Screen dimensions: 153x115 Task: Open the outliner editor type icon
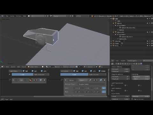113,61
